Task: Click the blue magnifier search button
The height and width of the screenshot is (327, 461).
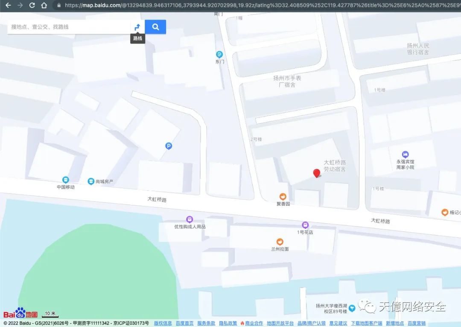Action: click(155, 27)
